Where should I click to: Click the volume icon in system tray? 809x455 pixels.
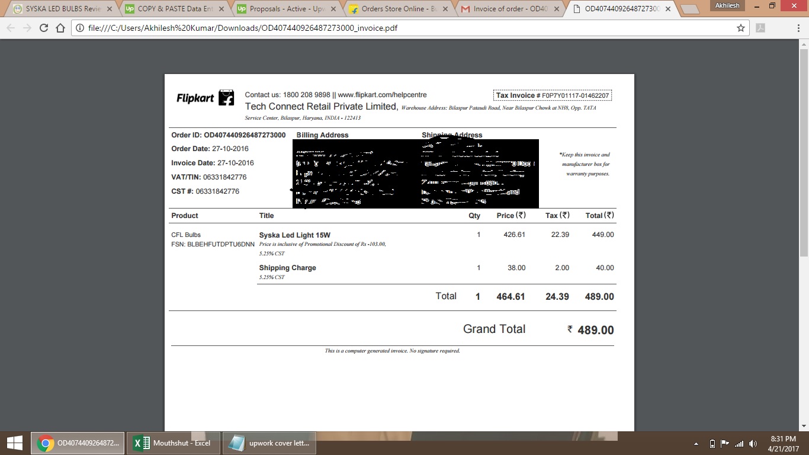click(753, 444)
